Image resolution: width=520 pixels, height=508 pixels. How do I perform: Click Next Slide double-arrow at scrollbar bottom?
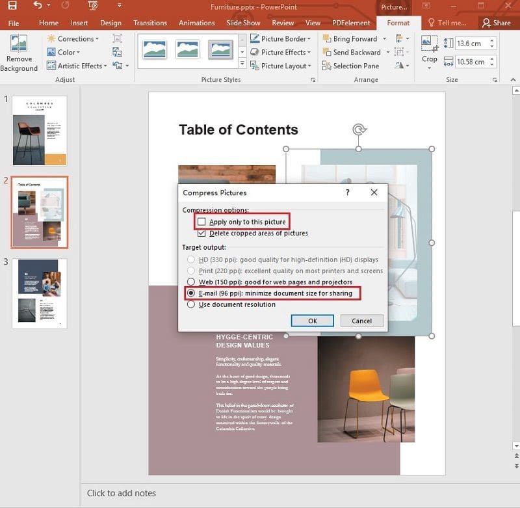click(x=516, y=466)
